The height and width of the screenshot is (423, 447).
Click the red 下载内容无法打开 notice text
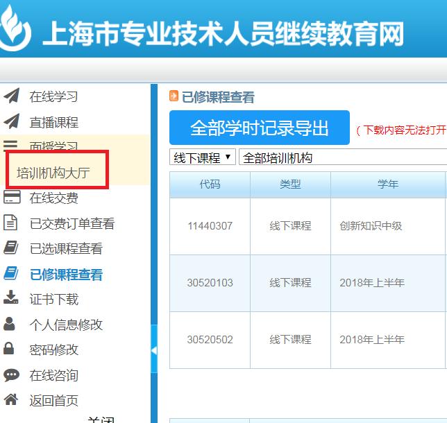coord(401,130)
